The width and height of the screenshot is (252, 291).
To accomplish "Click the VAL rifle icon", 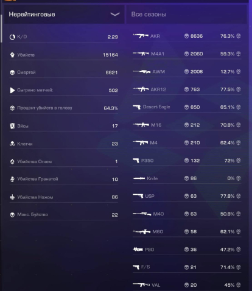I will 141,285.
